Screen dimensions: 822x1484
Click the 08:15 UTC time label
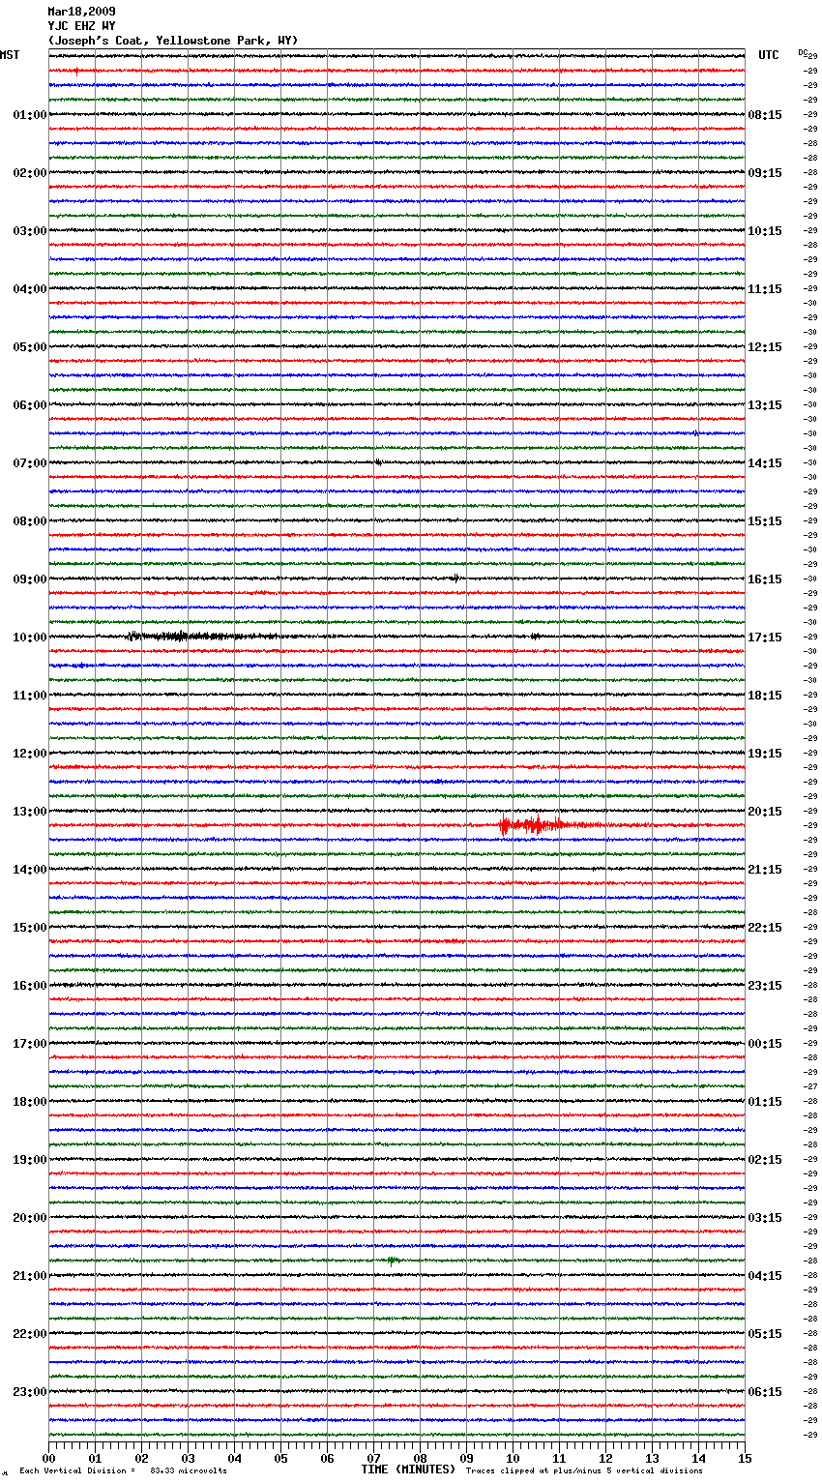coord(765,115)
